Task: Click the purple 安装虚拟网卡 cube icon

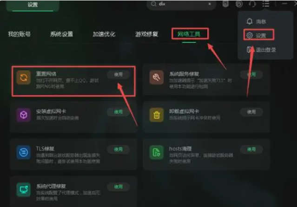Action: click(x=24, y=115)
